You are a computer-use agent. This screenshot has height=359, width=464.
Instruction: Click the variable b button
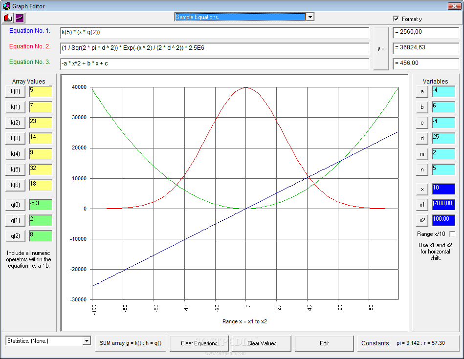pos(422,107)
